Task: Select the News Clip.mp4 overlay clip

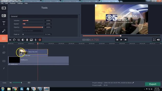Action: [33, 52]
